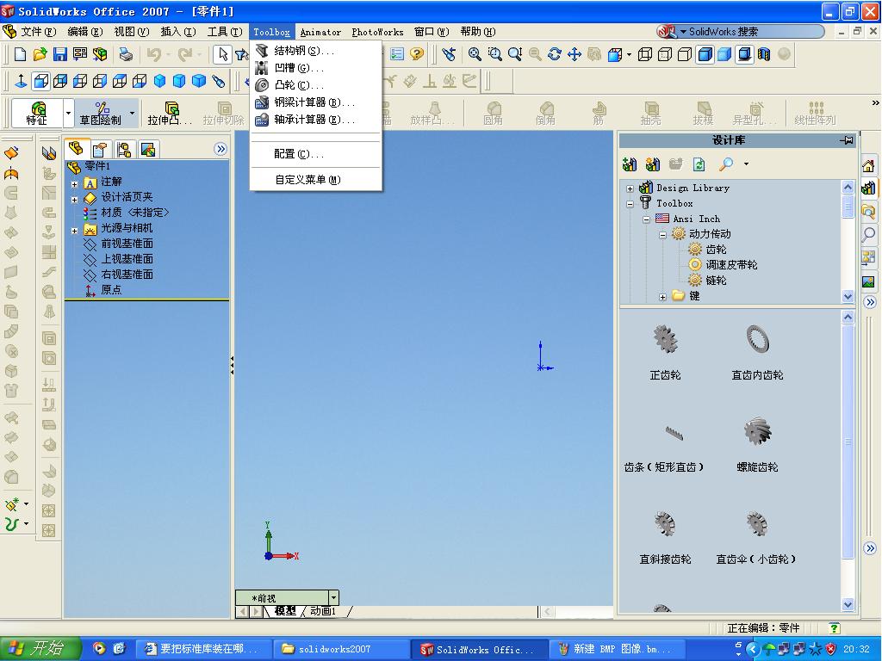Click the Design Library refresh icon
The width and height of the screenshot is (882, 661).
(x=699, y=164)
